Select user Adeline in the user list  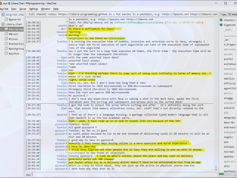pyautogui.click(x=229, y=79)
